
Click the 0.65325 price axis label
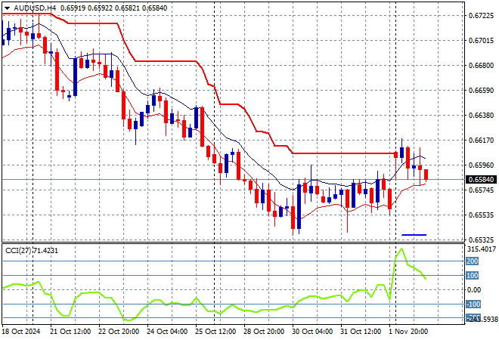coord(482,240)
